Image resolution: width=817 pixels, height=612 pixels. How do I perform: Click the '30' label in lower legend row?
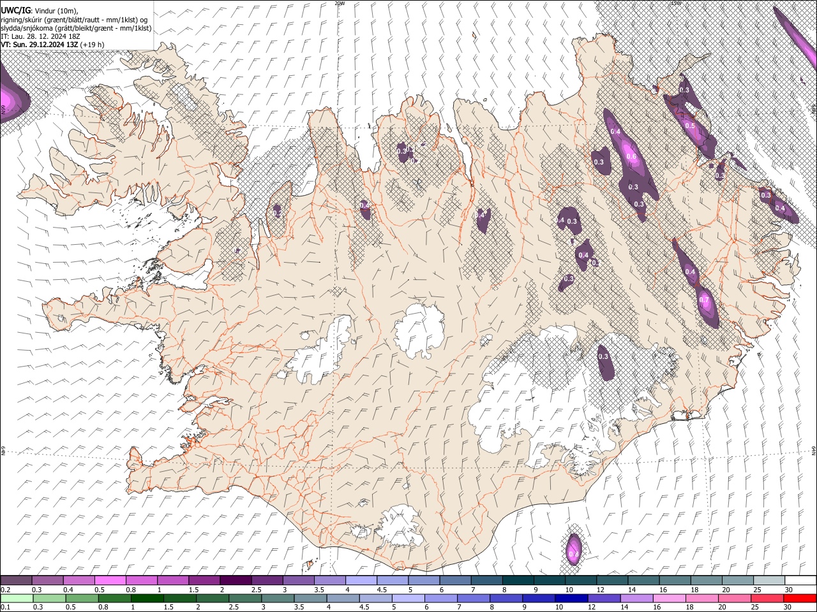789,608
